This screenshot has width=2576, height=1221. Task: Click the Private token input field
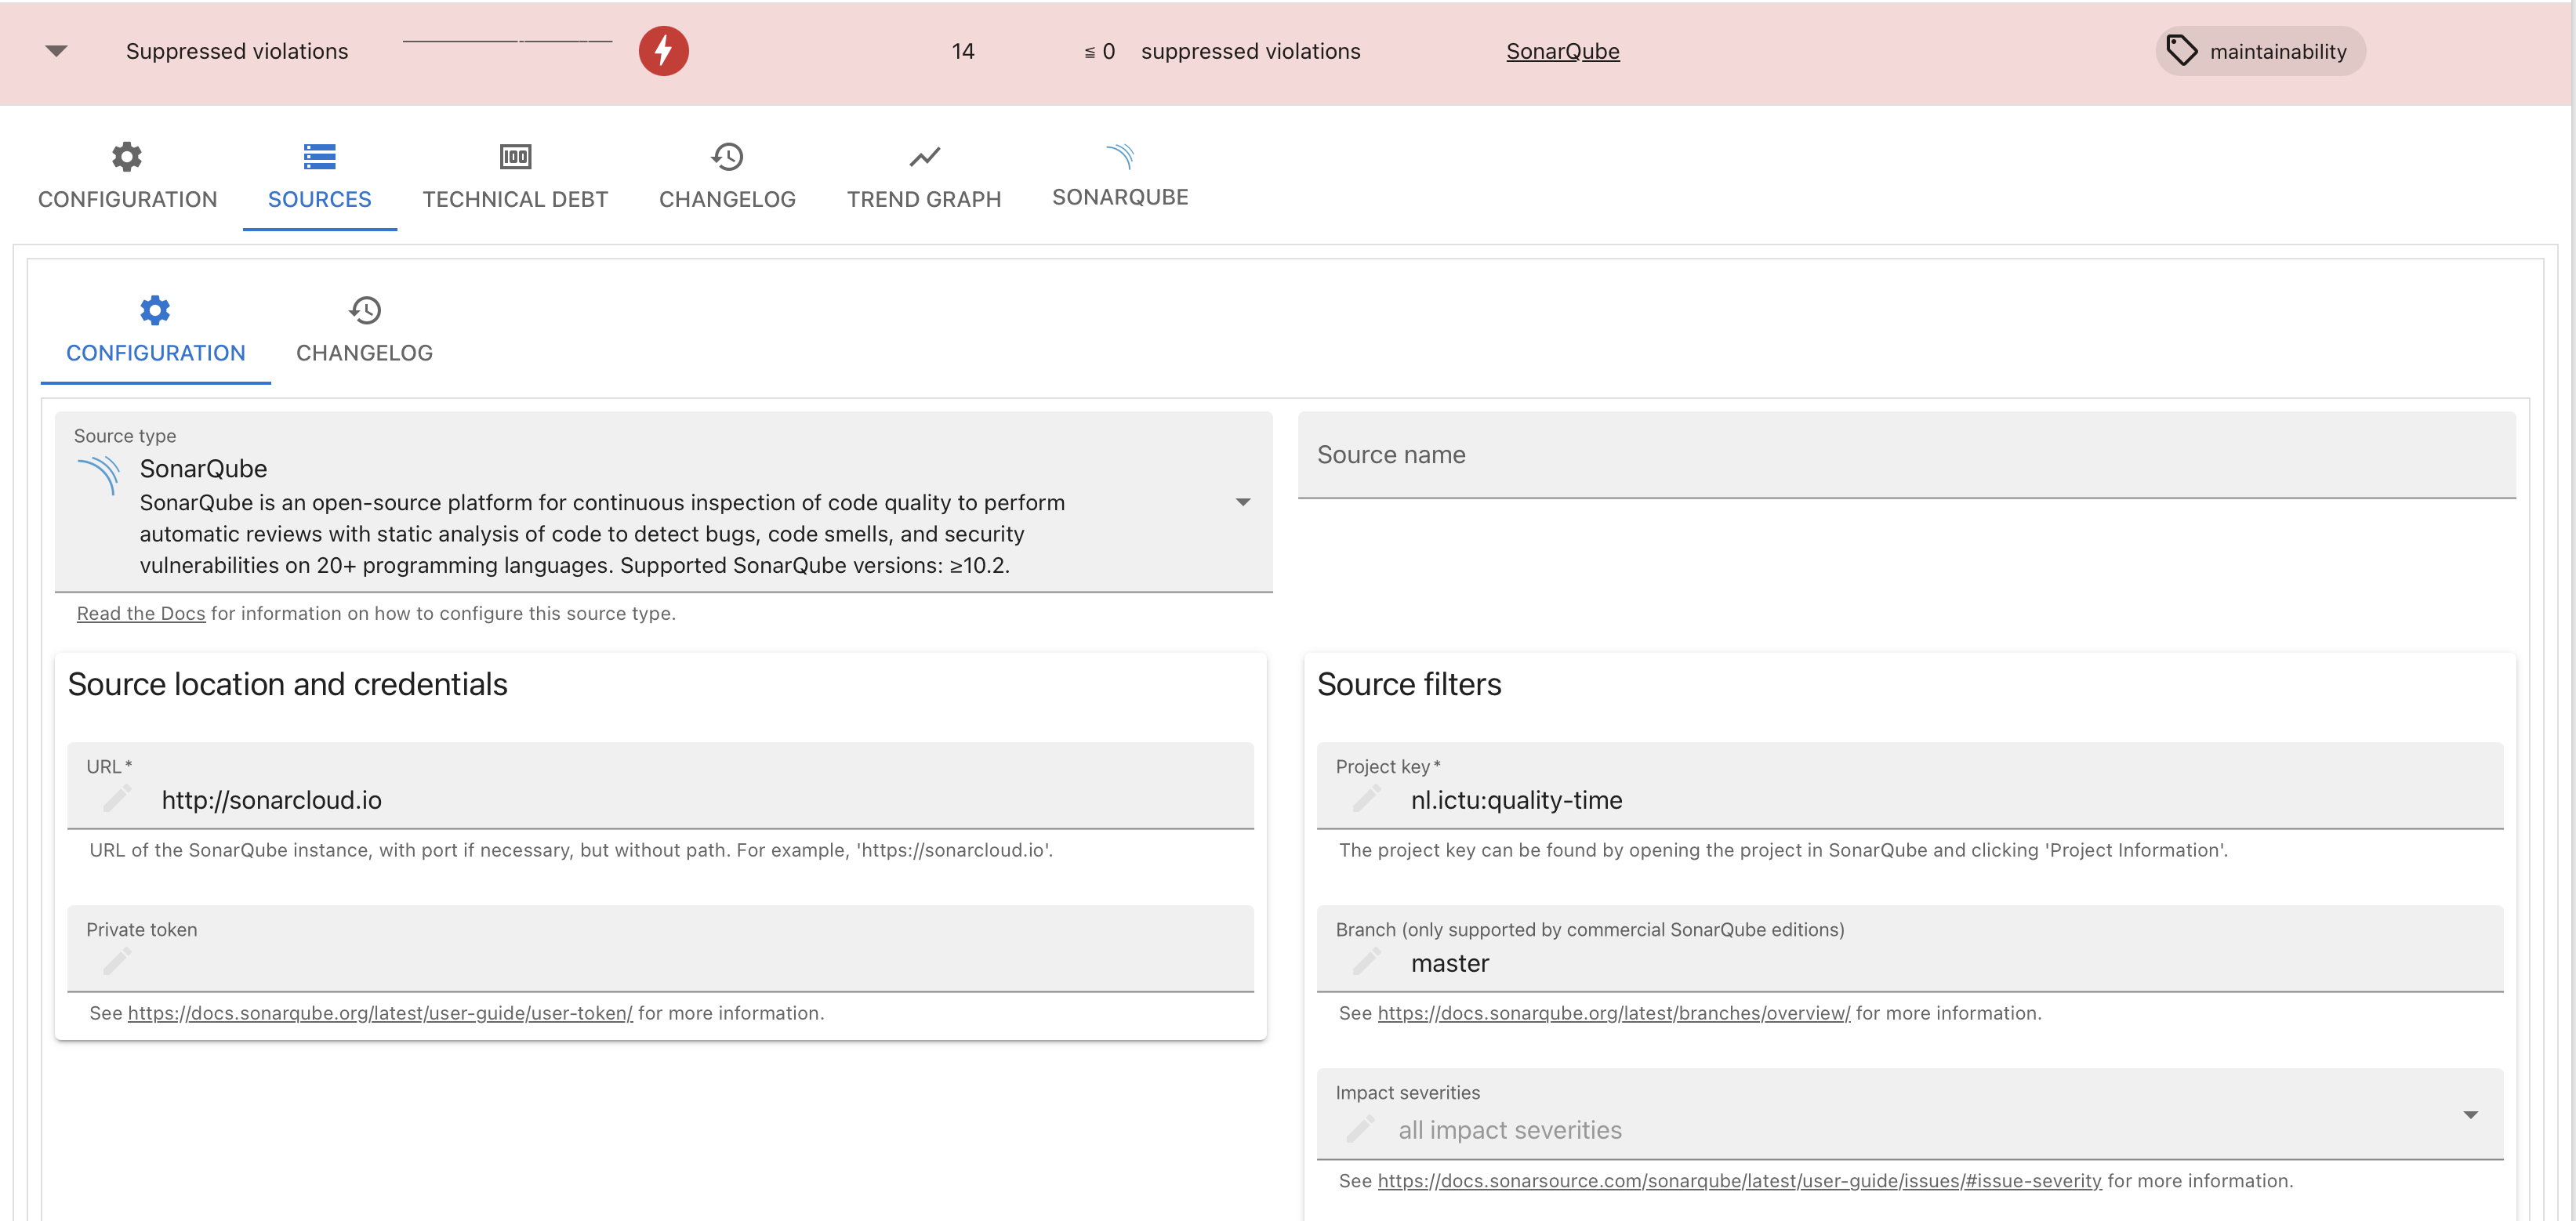[x=660, y=948]
